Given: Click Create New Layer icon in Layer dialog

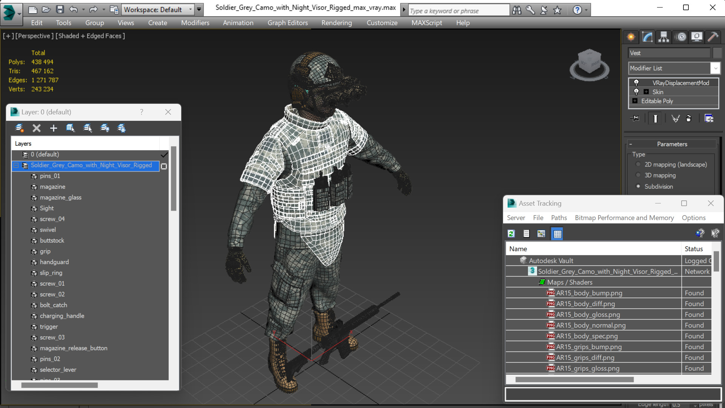Looking at the screenshot, I should point(20,128).
